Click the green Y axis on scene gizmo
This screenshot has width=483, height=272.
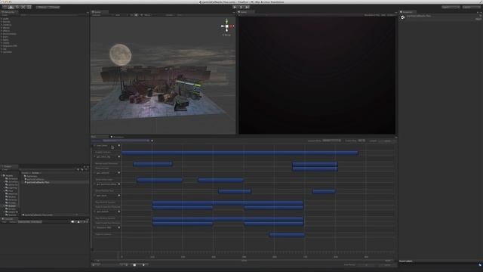click(x=226, y=21)
